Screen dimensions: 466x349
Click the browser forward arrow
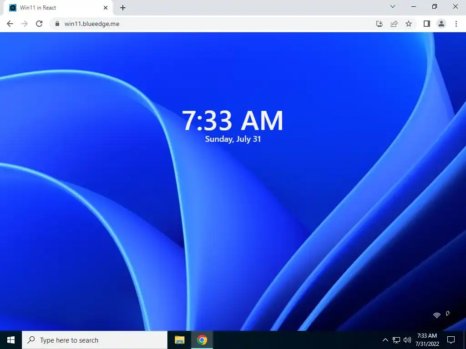click(25, 24)
